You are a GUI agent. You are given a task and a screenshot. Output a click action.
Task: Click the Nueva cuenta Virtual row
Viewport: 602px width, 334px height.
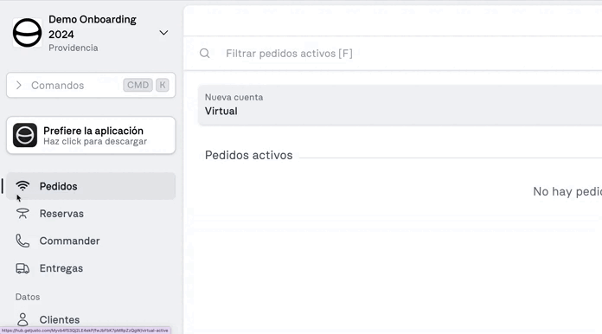point(400,105)
